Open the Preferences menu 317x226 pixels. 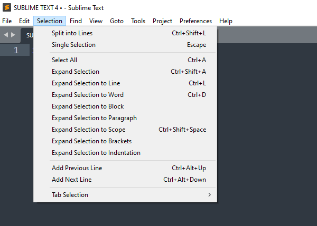tap(195, 21)
